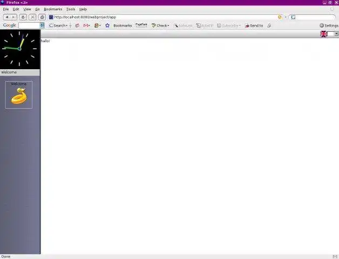The width and height of the screenshot is (339, 259).
Task: Click the AutoFill toolbar button
Action: click(205, 25)
